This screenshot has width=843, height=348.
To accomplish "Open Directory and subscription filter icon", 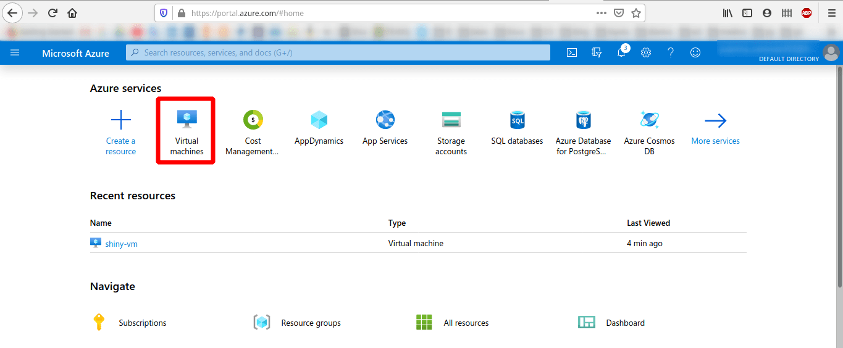I will tap(597, 53).
